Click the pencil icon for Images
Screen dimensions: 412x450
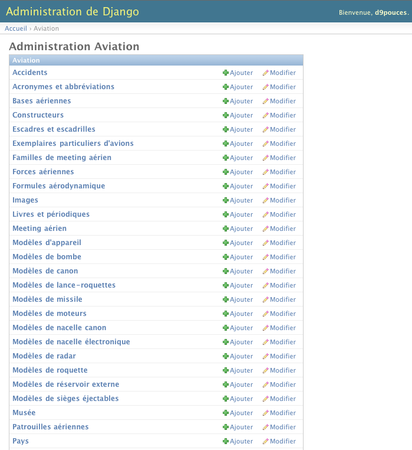tap(265, 200)
